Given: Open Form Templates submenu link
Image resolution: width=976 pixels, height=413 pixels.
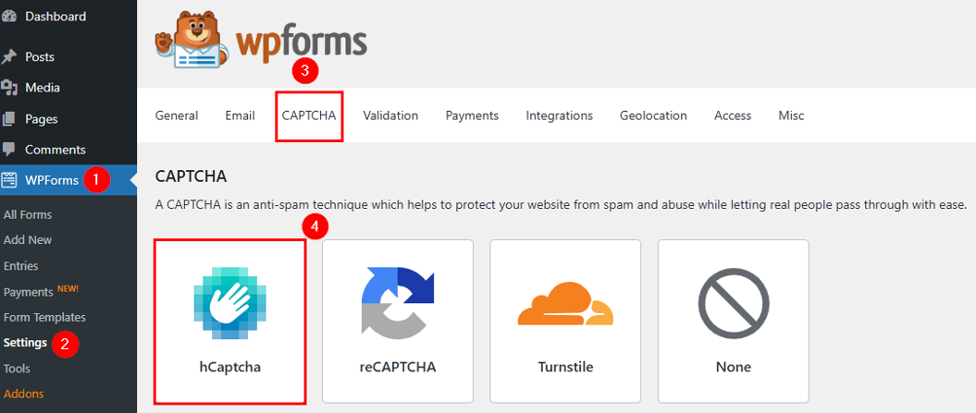Looking at the screenshot, I should tap(44, 317).
